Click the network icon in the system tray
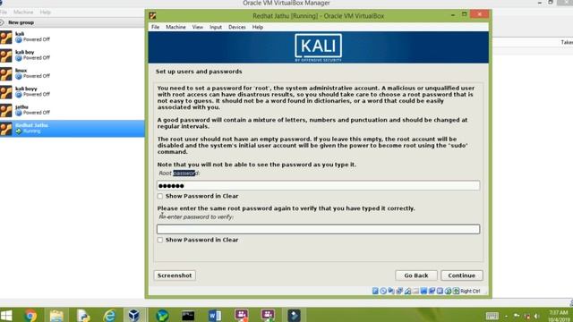Viewport: 573px width, 322px height. 526,316
